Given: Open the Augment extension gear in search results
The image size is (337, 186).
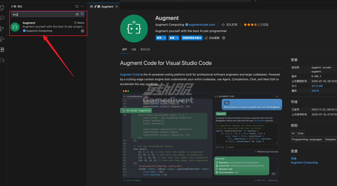Looking at the screenshot, I should [82, 31].
